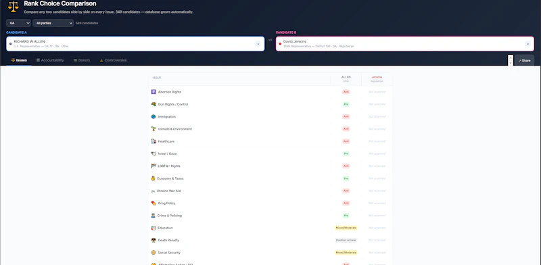Click the Death Penalty icon
This screenshot has width=541, height=265.
pyautogui.click(x=154, y=240)
